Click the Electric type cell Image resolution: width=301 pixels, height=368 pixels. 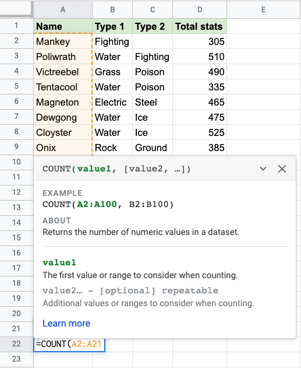pos(112,102)
